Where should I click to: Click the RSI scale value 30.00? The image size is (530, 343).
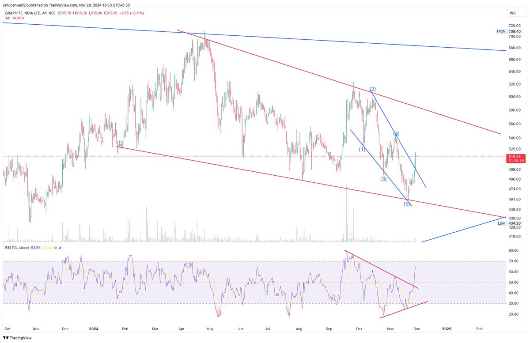[x=513, y=303]
